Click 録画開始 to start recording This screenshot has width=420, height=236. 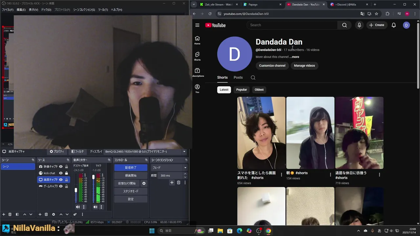(131, 175)
